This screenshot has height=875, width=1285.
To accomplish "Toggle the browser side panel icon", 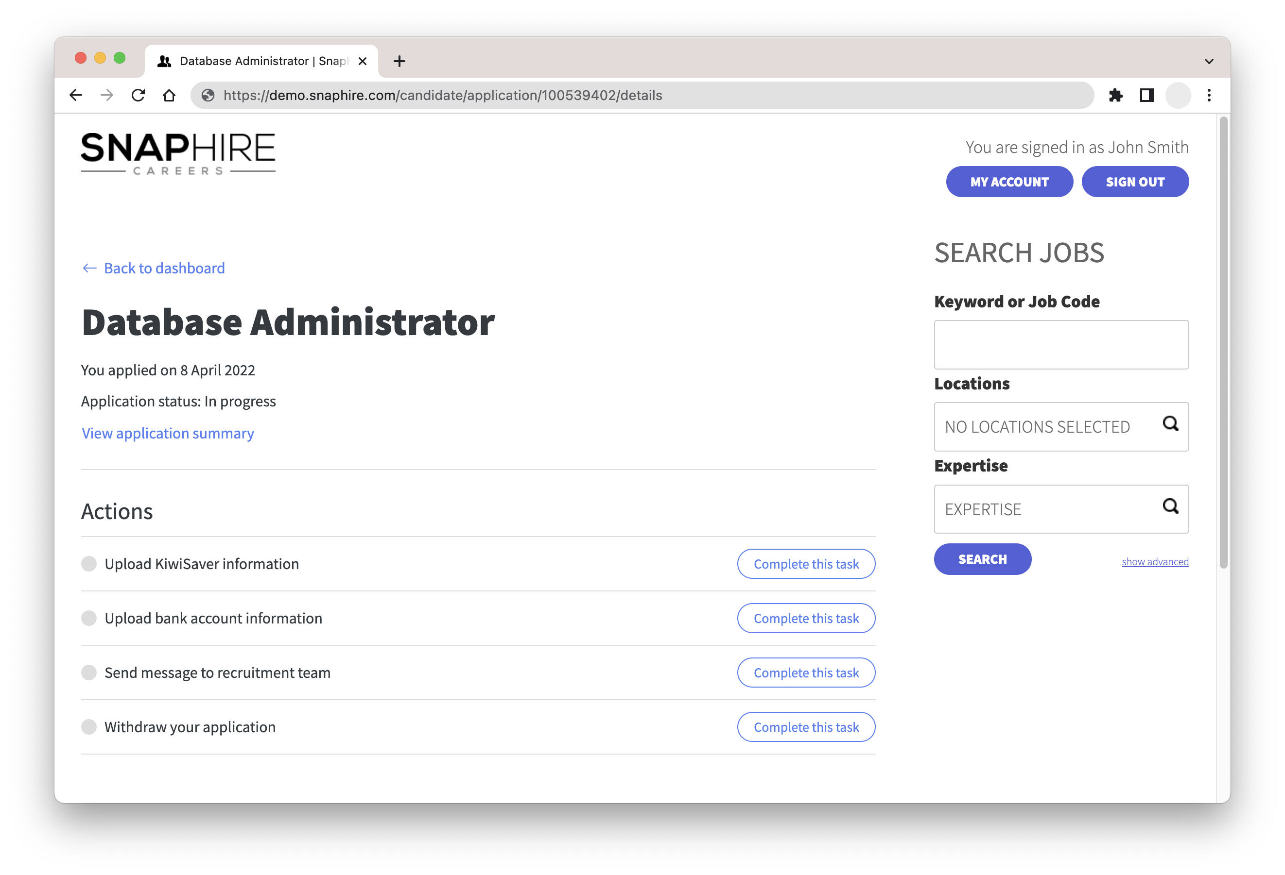I will coord(1147,95).
